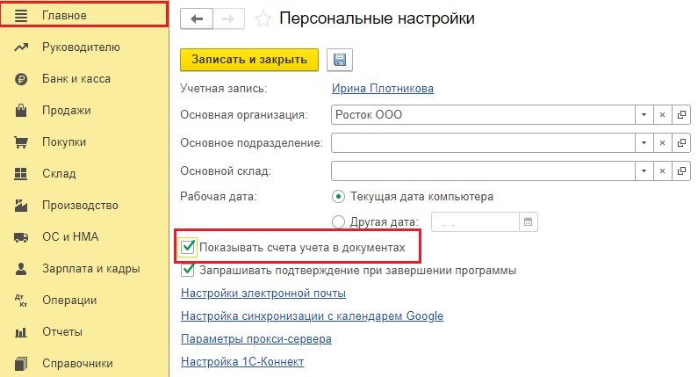Open Ирина Плотникова account link
The height and width of the screenshot is (377, 698).
click(383, 89)
